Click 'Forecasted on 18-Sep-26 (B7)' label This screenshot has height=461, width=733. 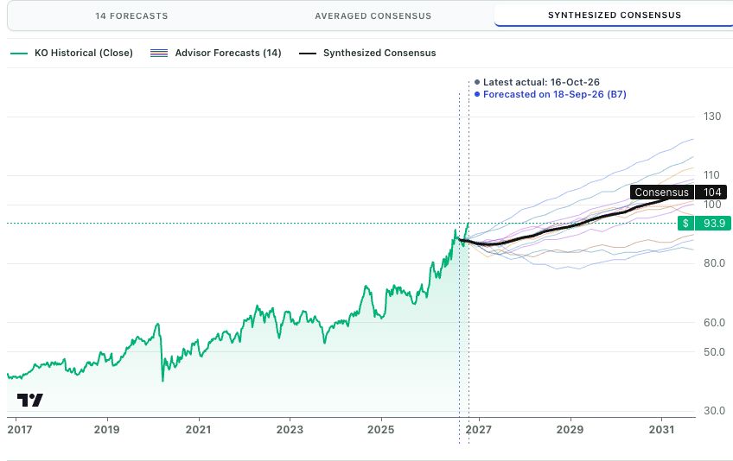tap(554, 94)
